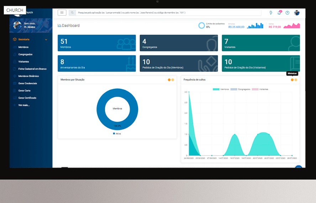Open Membros Dinâmico in sidebar
316x203 pixels.
pos(28,76)
